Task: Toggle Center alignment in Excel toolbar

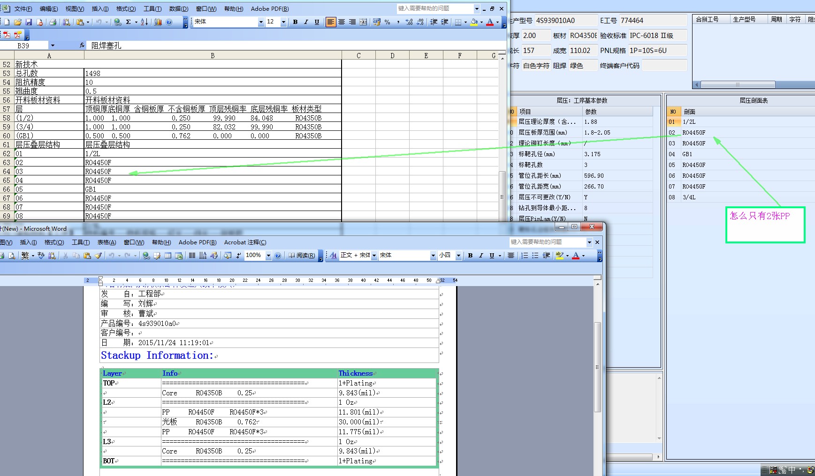Action: (x=342, y=22)
